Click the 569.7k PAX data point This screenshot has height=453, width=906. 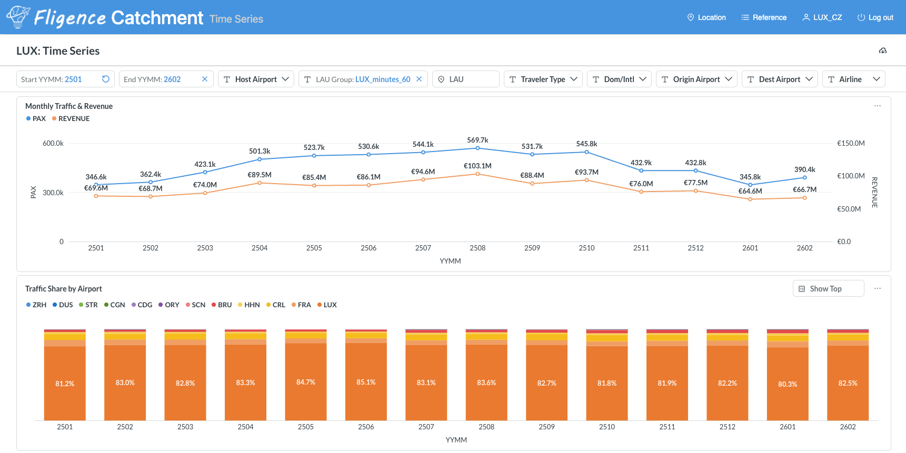pyautogui.click(x=477, y=148)
